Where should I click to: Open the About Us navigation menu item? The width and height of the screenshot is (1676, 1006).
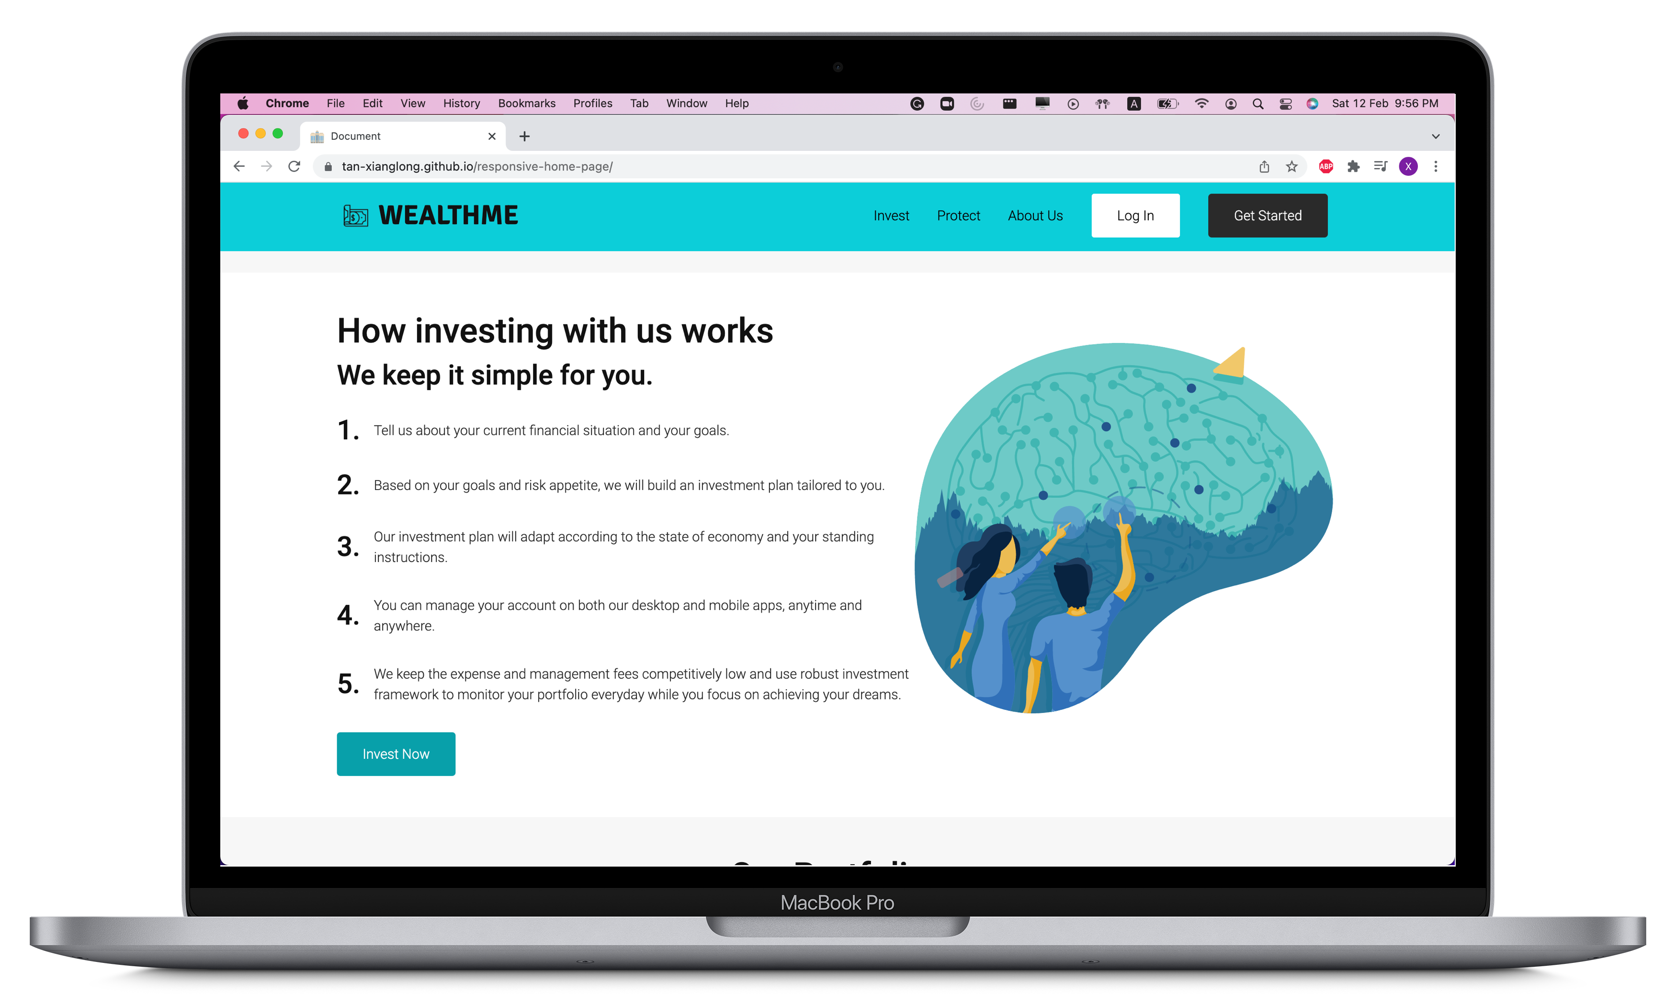(1035, 216)
